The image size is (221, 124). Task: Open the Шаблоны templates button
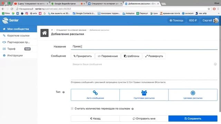[x=132, y=56]
